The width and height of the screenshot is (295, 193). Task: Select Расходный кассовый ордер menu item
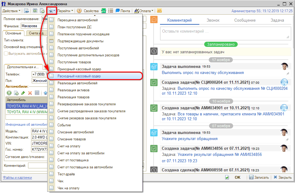point(79,76)
